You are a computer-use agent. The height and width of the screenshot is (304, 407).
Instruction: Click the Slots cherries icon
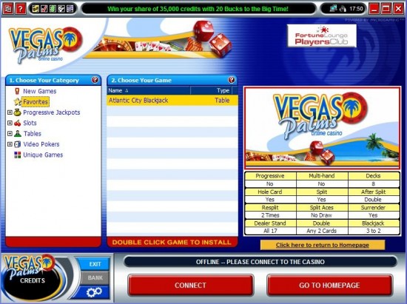click(x=18, y=123)
